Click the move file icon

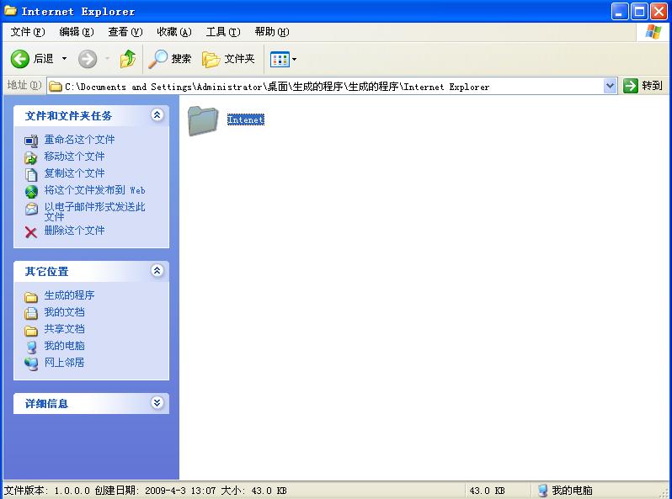[x=31, y=157]
